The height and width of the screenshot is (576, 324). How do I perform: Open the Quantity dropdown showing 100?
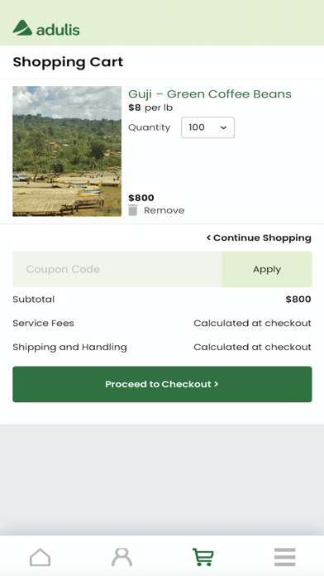click(x=207, y=127)
